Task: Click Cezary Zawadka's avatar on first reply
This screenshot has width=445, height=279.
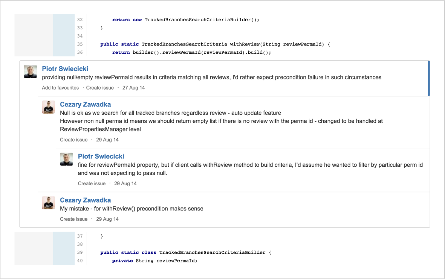Action: pyautogui.click(x=48, y=107)
